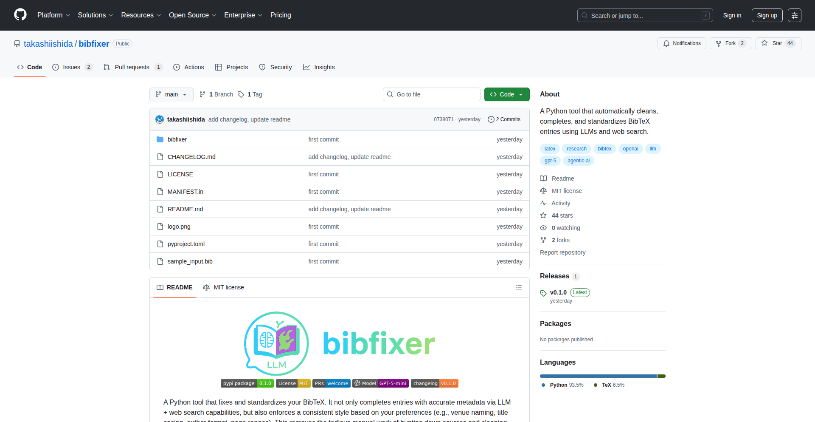Open the latex topic tag
Viewport: 815px width, 422px height.
pyautogui.click(x=550, y=149)
